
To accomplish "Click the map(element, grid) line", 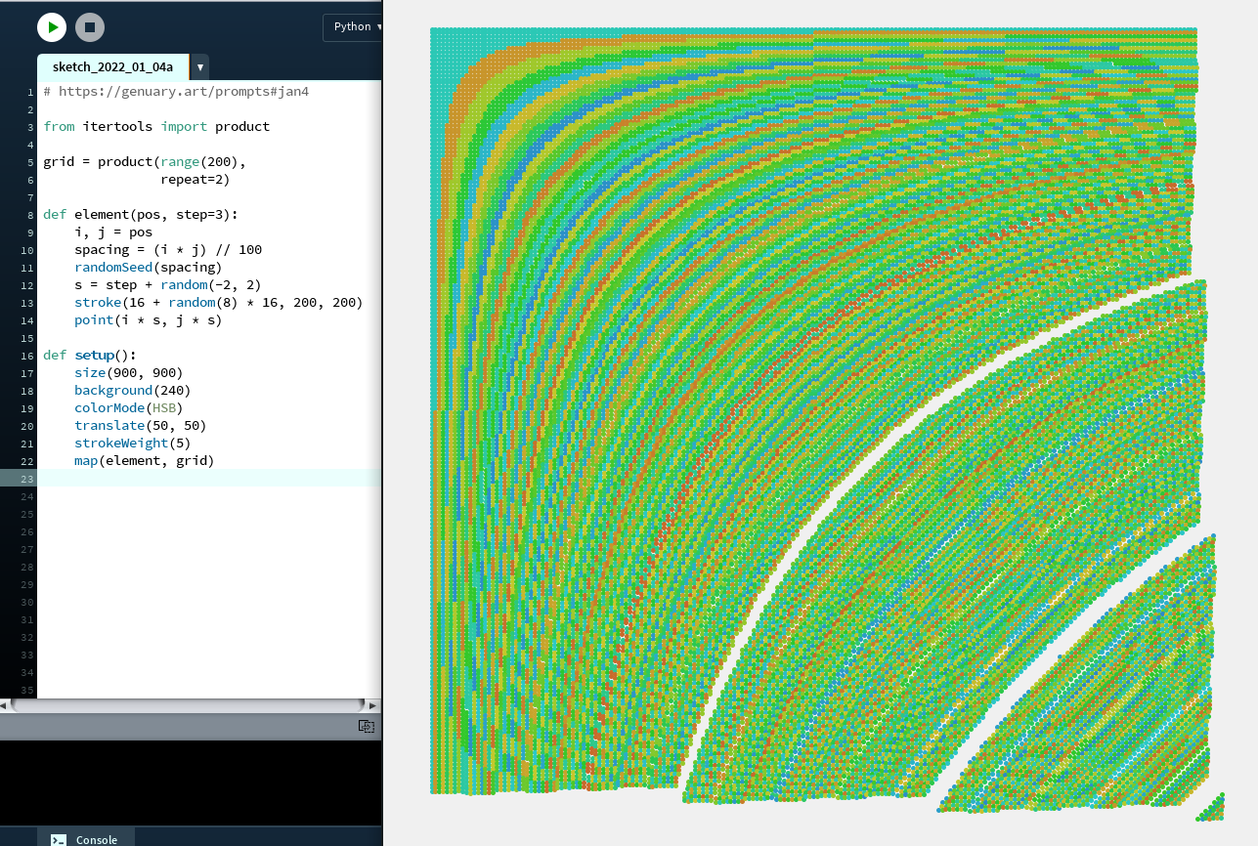I will [x=144, y=460].
